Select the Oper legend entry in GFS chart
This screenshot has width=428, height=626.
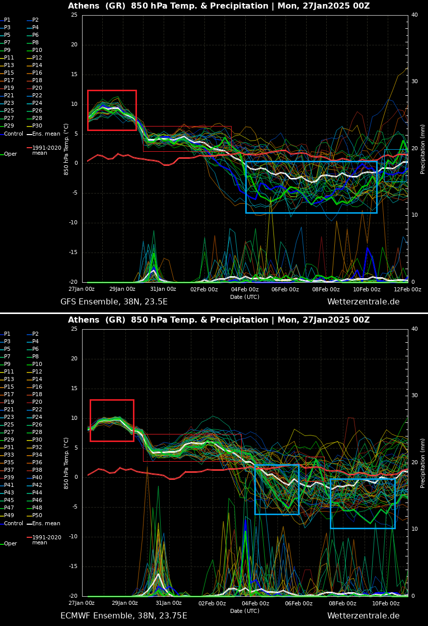coord(10,154)
